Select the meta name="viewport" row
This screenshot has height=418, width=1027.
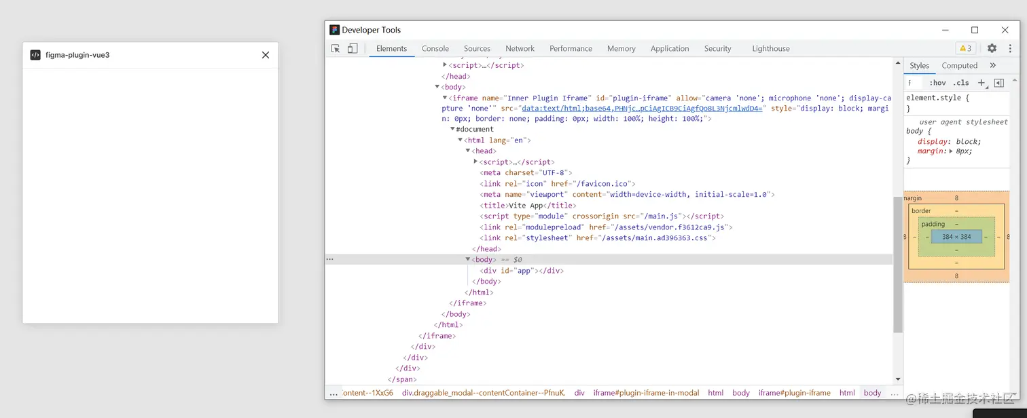(x=627, y=194)
